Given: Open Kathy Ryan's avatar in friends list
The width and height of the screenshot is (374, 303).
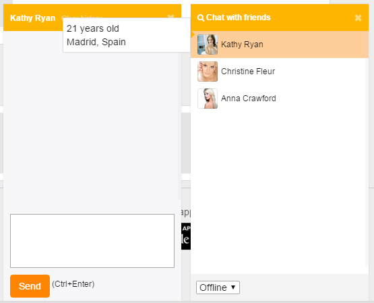Looking at the screenshot, I should click(x=208, y=45).
